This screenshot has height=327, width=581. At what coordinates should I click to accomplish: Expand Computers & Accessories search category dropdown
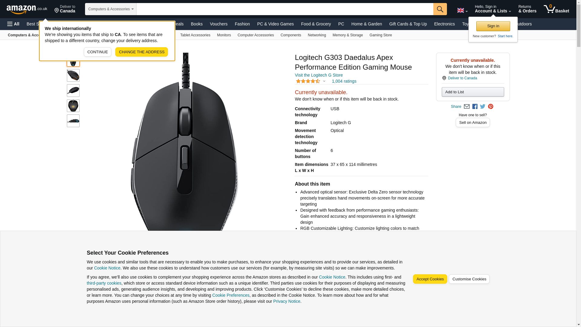click(x=111, y=9)
